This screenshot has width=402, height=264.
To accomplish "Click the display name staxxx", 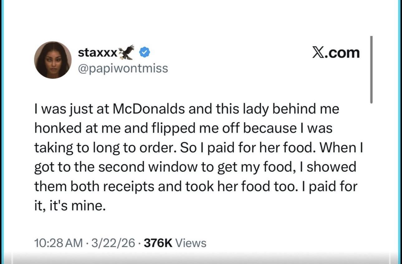I will tap(98, 53).
